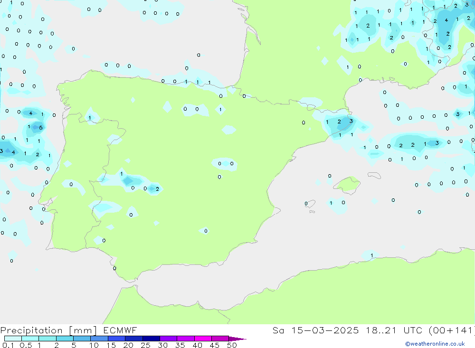Click the 'ECMWF' model label
This screenshot has height=348, width=475.
[120, 330]
